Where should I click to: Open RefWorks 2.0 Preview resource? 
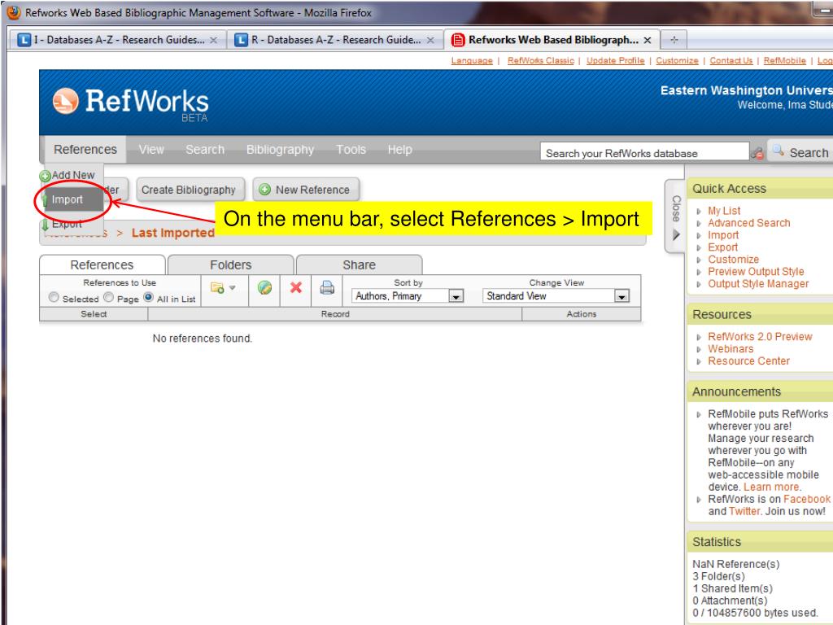(x=760, y=336)
